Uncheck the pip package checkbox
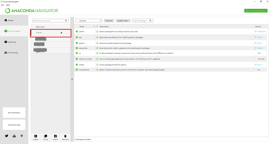The image size is (271, 144). 77,37
